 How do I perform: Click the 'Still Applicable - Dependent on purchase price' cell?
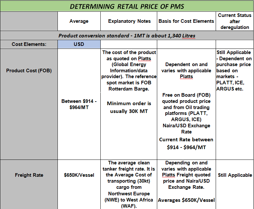(234, 71)
